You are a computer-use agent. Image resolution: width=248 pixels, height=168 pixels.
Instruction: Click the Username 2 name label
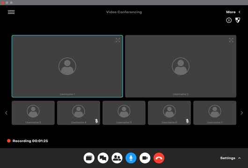181,94
